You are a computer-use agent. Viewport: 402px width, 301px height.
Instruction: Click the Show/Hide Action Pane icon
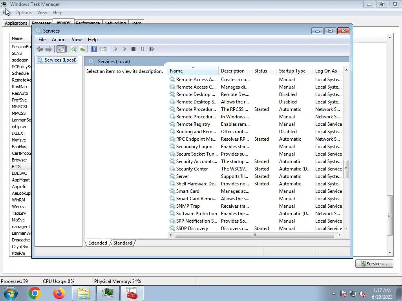(x=103, y=49)
